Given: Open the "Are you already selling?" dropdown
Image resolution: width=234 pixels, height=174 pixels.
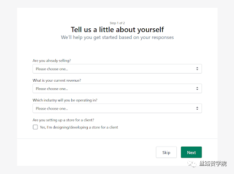Looking at the screenshot, I should pyautogui.click(x=117, y=69).
